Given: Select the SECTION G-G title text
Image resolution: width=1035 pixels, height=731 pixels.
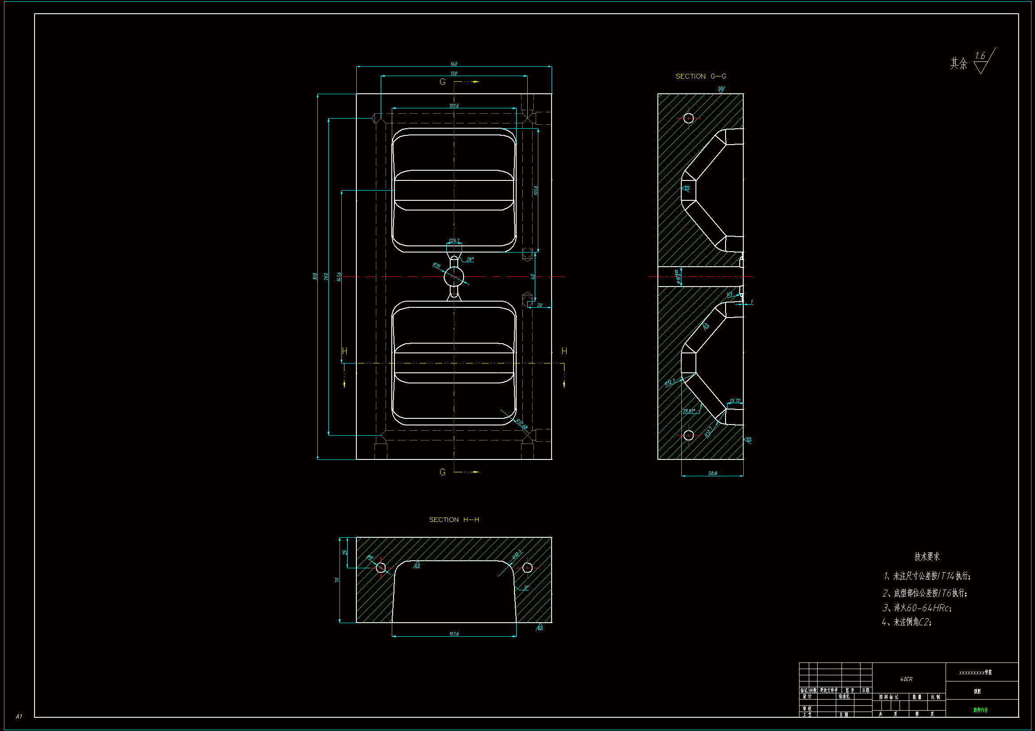Looking at the screenshot, I should click(700, 77).
